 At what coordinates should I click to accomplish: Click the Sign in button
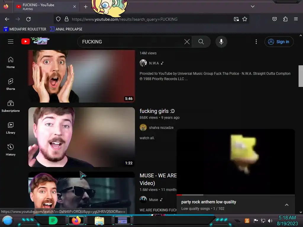(x=279, y=42)
